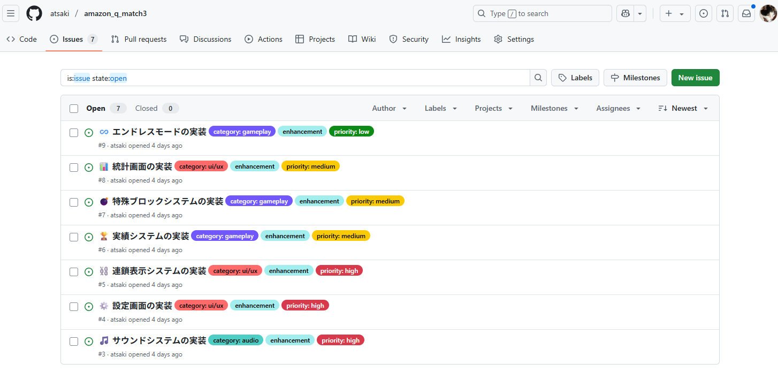Open the notifications inbox icon

746,13
